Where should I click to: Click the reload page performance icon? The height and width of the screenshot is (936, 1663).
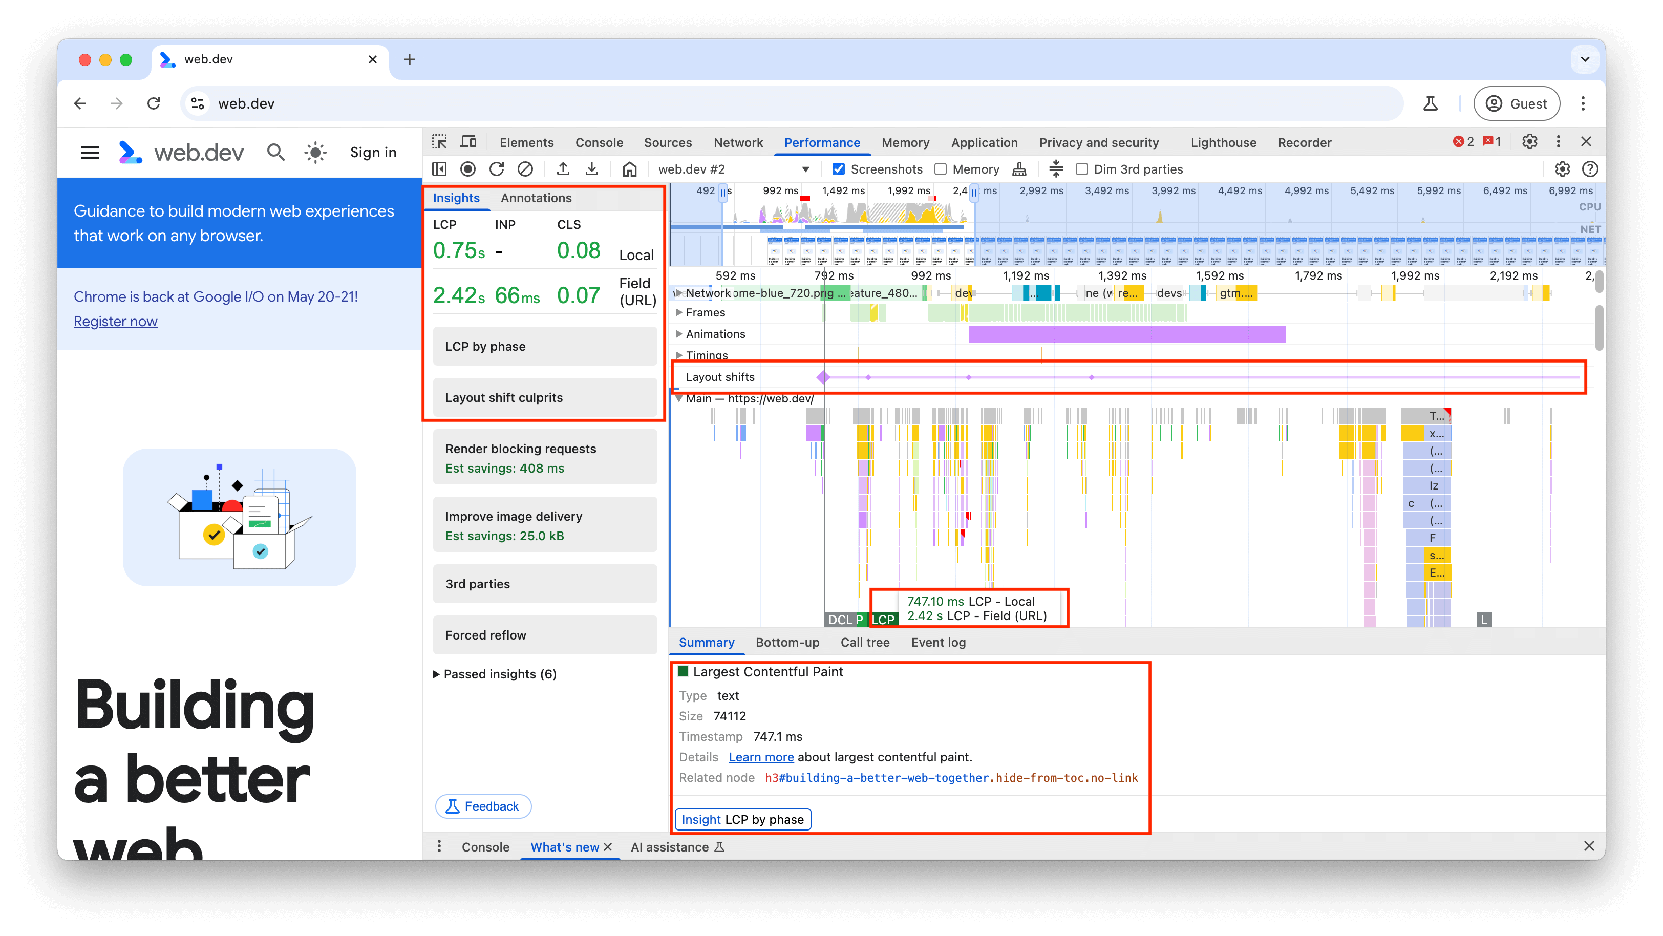click(x=498, y=168)
